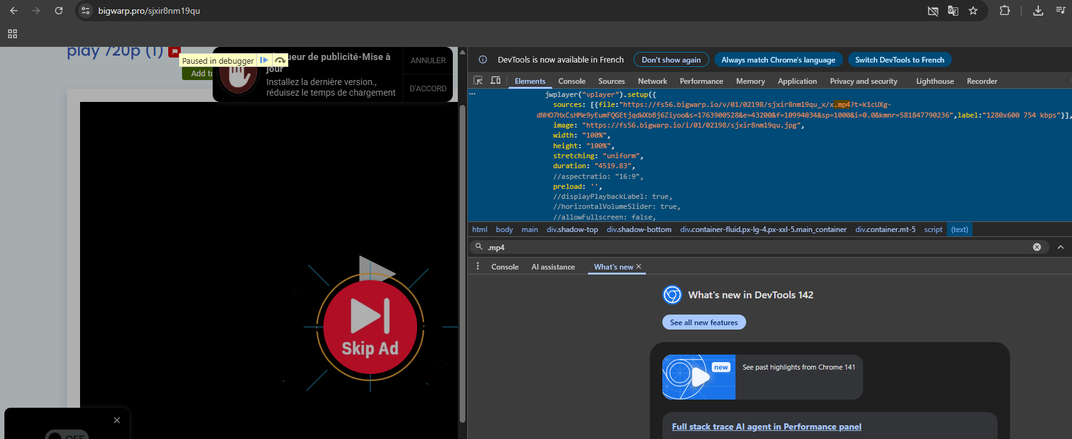Open the Sources panel tab
The height and width of the screenshot is (439, 1072).
coord(611,81)
